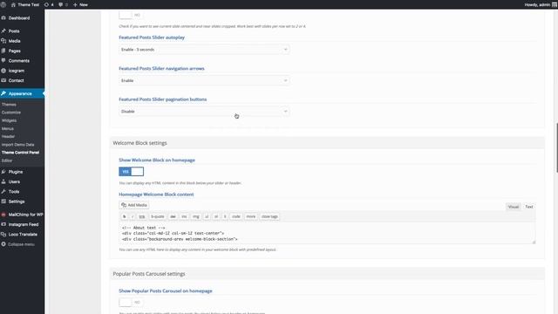
Task: Click the Welcome Block settings heading
Action: tap(139, 143)
